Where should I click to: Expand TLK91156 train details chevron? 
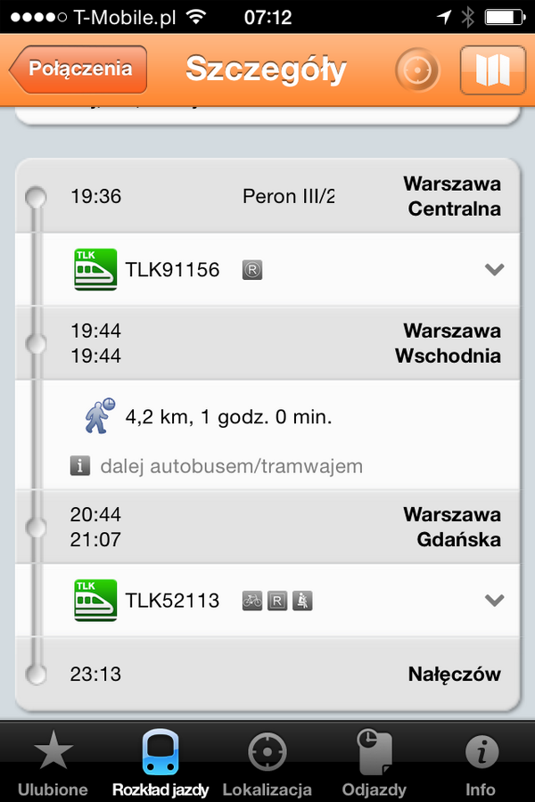coord(494,269)
